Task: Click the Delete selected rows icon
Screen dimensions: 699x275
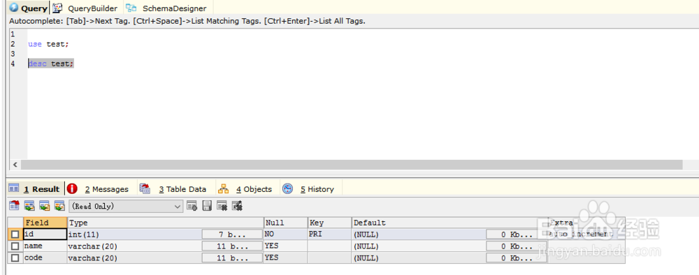Action: tap(222, 206)
